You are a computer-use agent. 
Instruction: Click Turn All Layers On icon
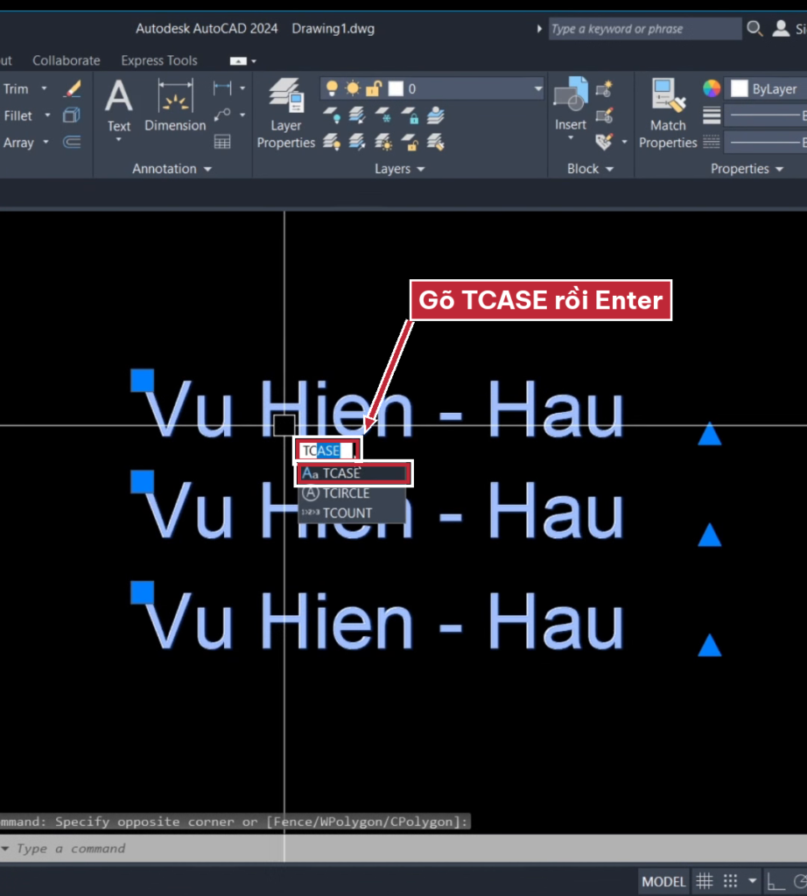[x=332, y=142]
